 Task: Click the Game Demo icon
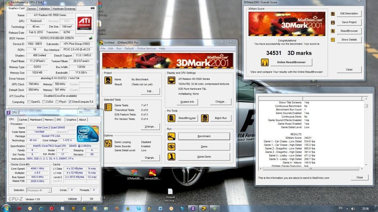(x=171, y=157)
